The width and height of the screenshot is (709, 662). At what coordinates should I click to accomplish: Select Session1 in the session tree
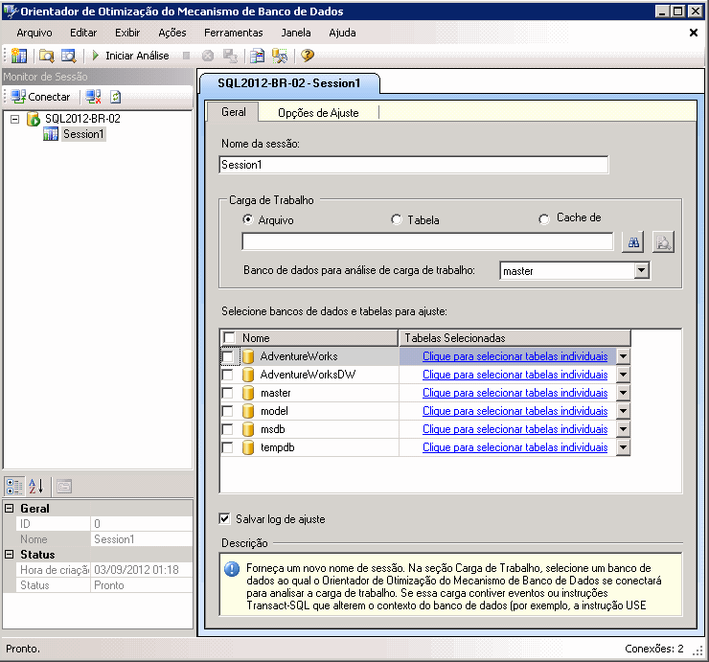coord(83,134)
